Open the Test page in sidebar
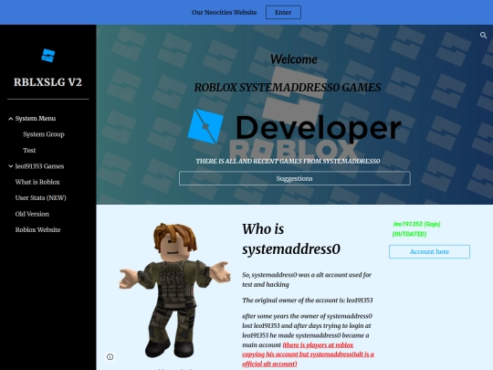This screenshot has height=370, width=493. (x=29, y=150)
